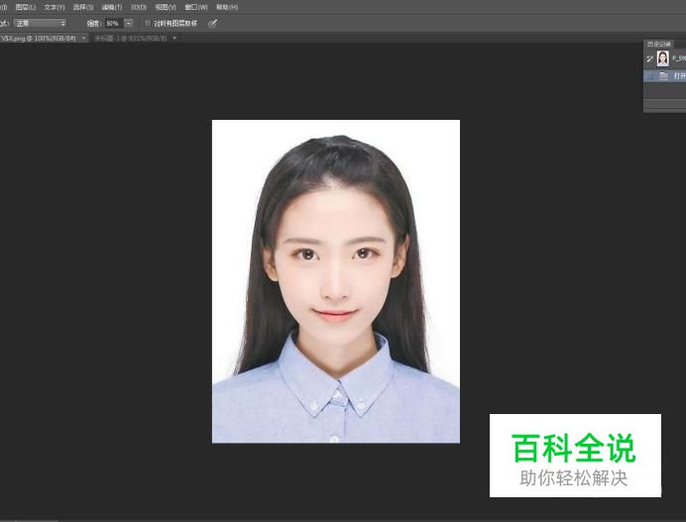The height and width of the screenshot is (522, 686).
Task: Open the 正常 blend mode dropdown
Action: coord(40,23)
